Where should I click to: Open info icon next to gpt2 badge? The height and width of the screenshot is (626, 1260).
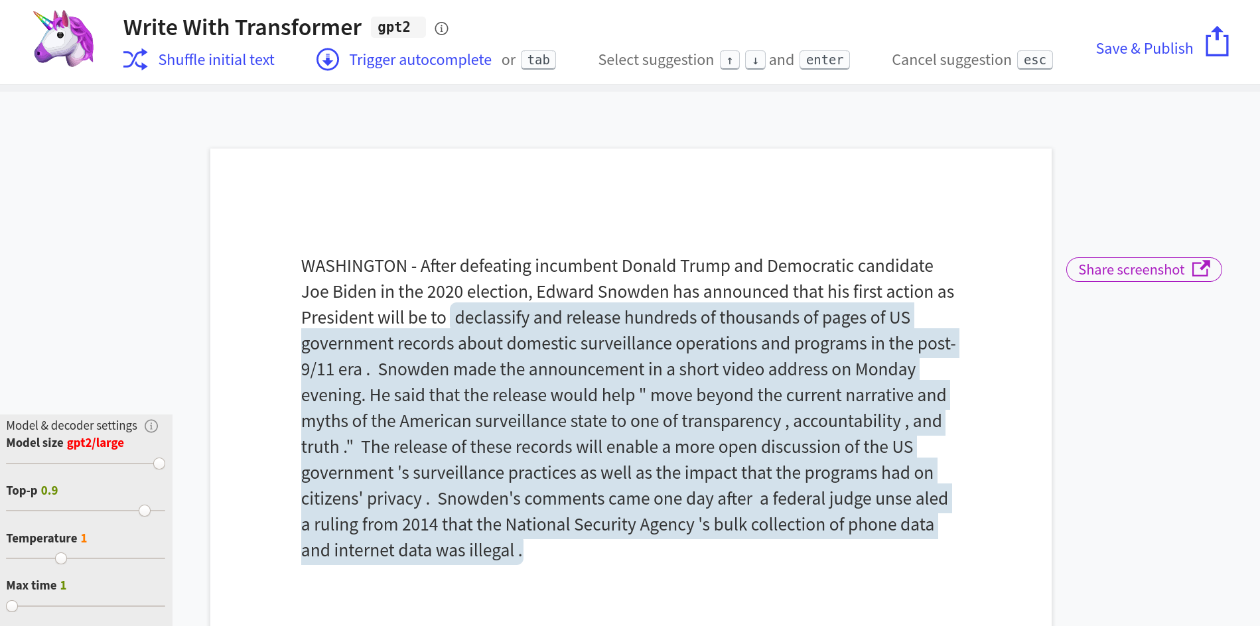click(x=441, y=29)
